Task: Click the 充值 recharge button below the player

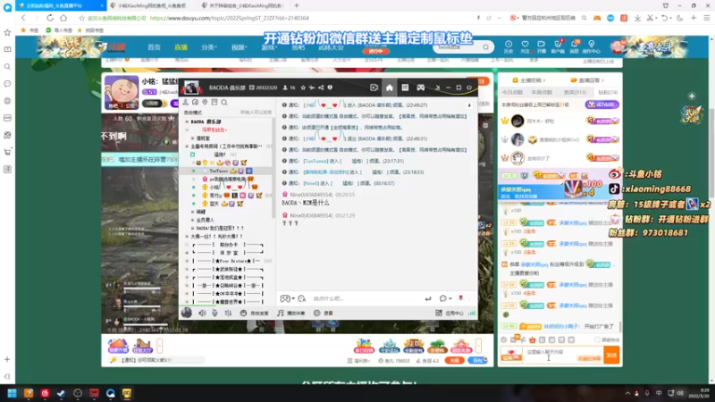Action: click(x=454, y=360)
